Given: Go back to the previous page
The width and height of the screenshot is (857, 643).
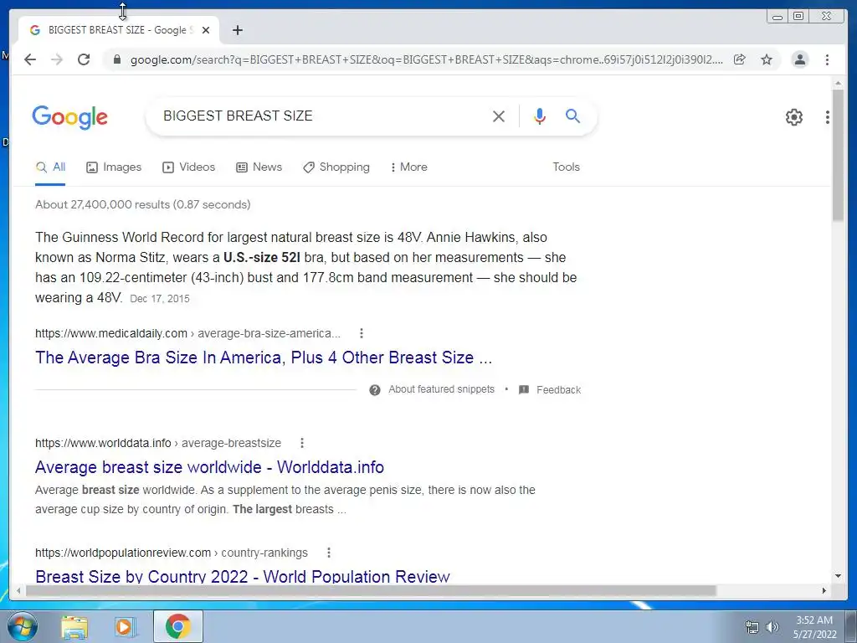Looking at the screenshot, I should [x=30, y=59].
